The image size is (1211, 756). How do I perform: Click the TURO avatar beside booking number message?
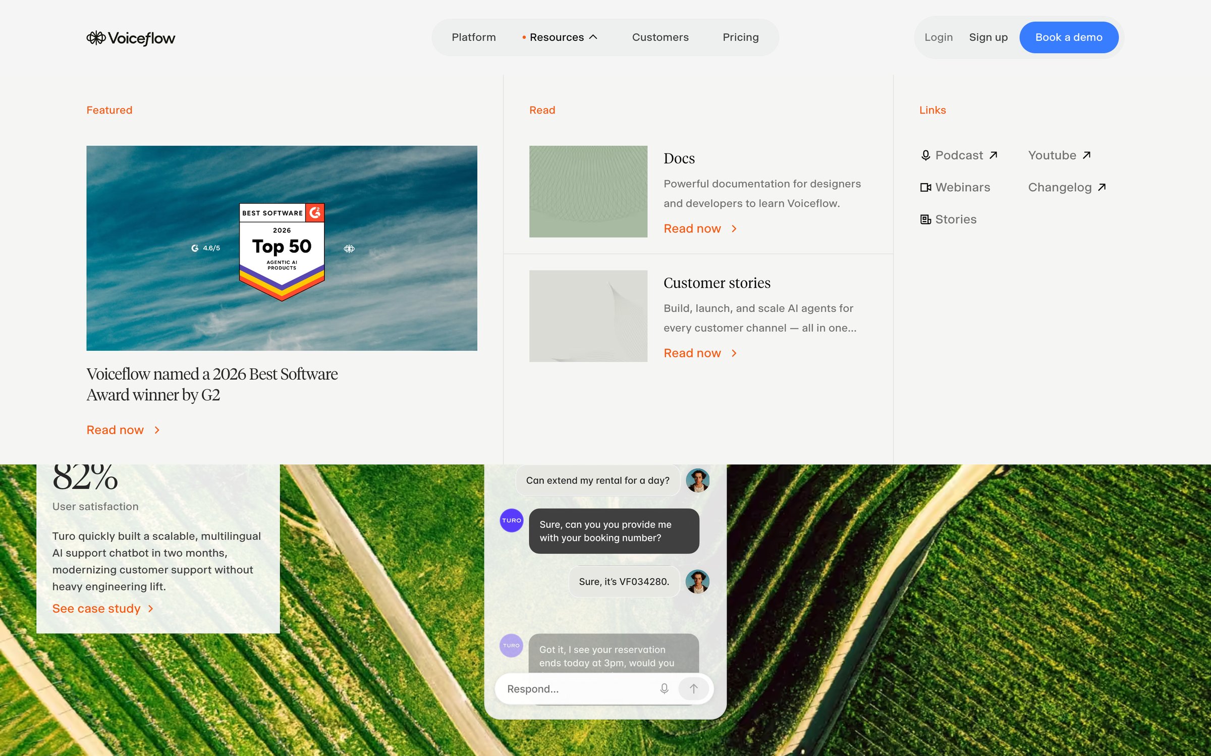(511, 520)
